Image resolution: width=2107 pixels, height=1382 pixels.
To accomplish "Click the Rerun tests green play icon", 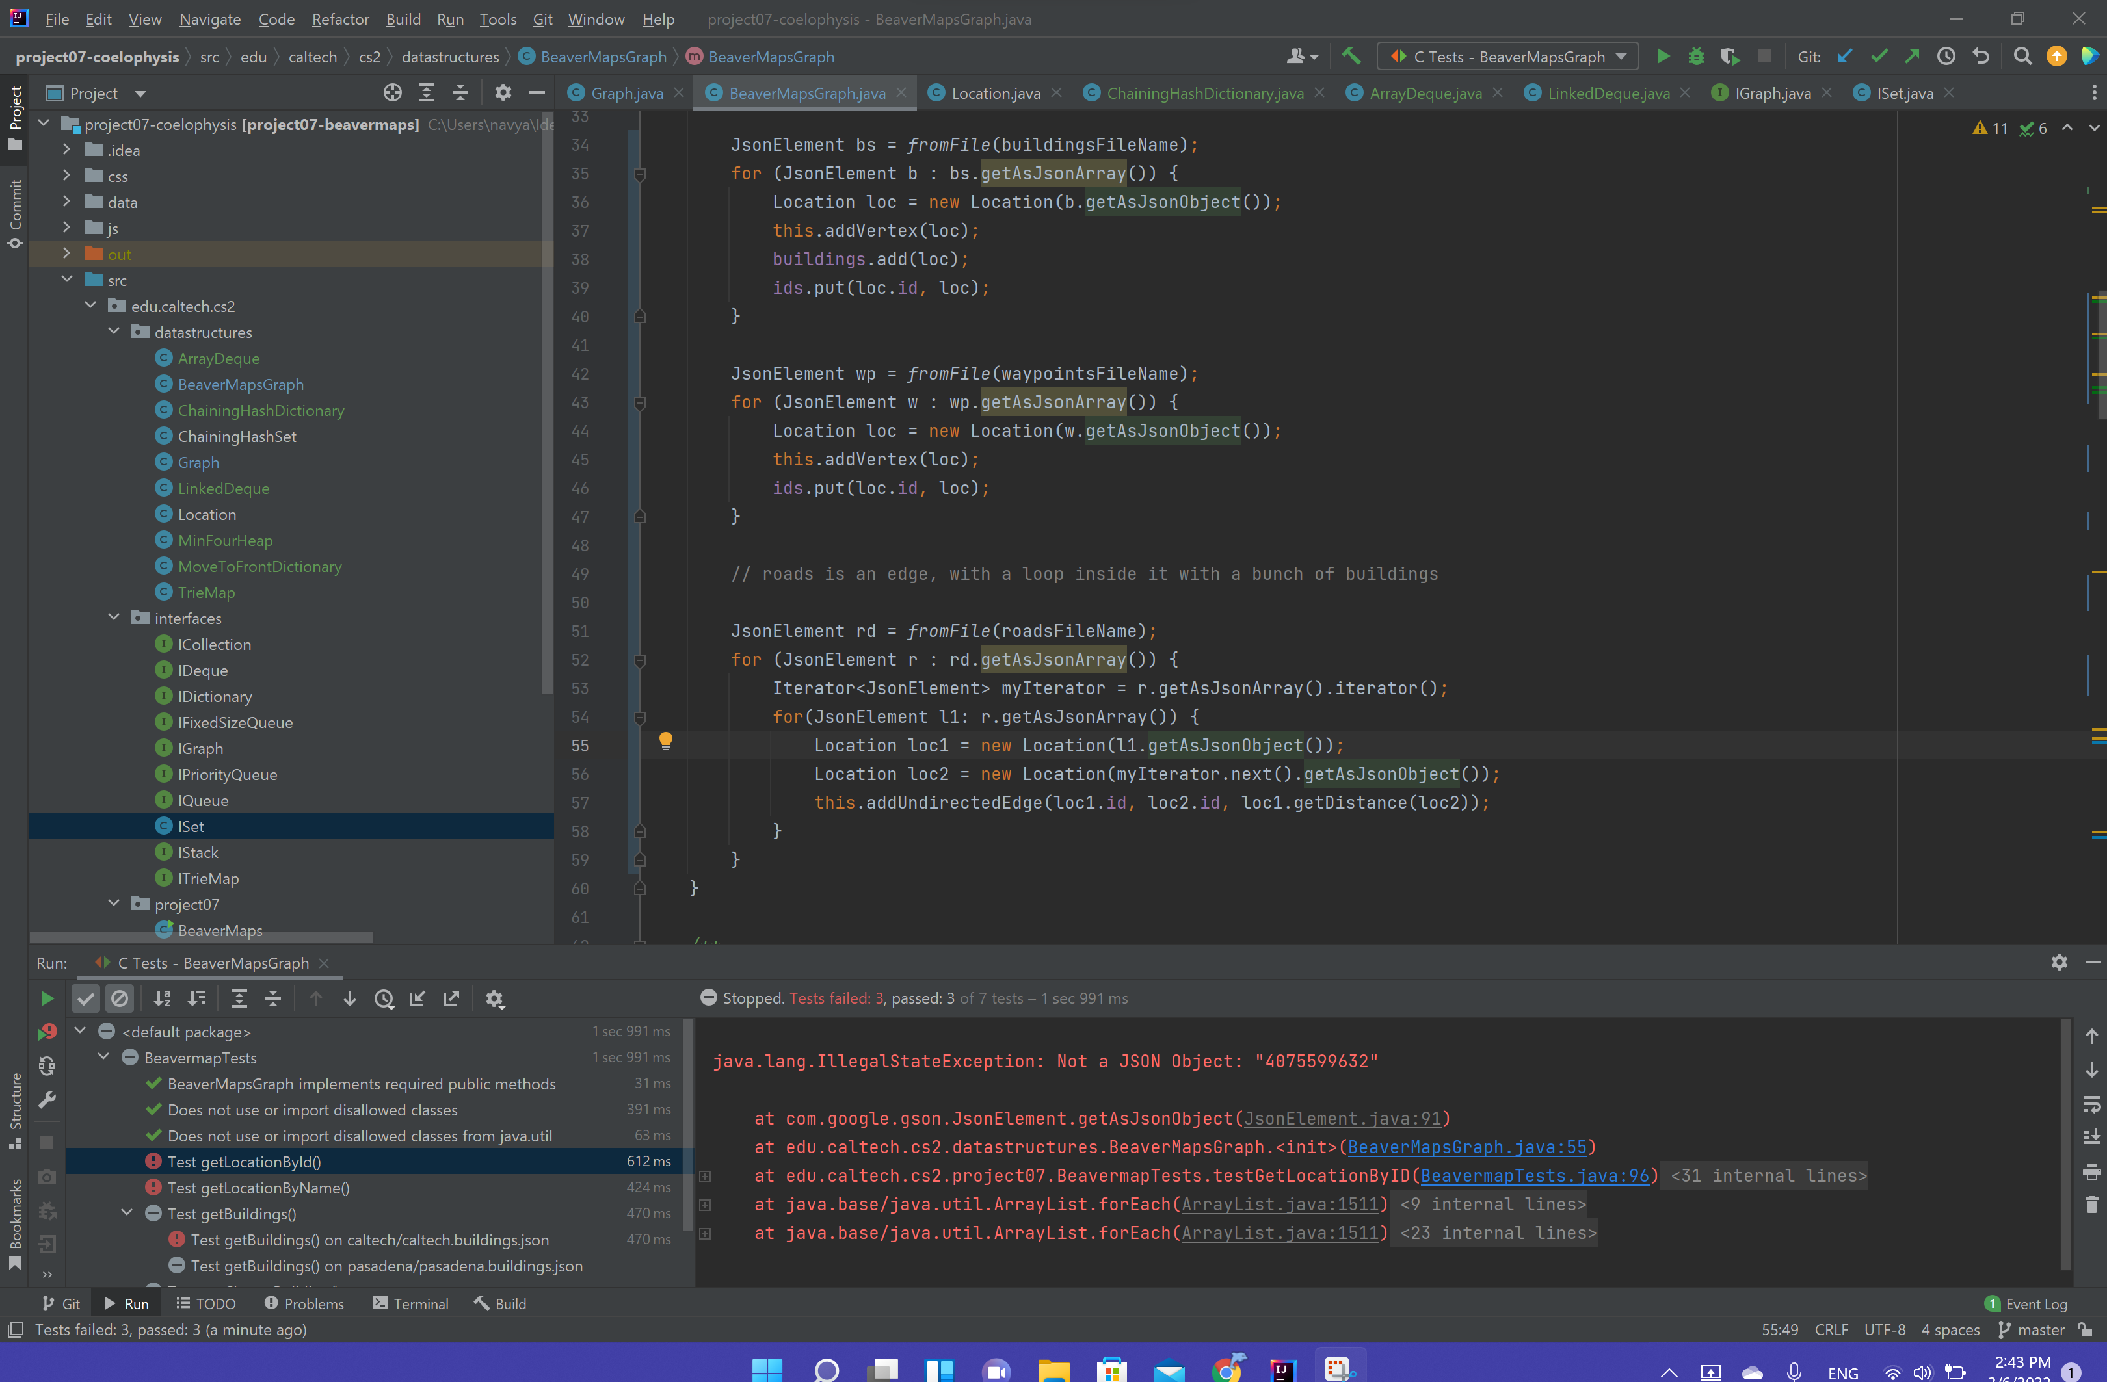I will pos(47,999).
